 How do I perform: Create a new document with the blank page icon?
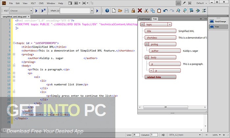tap(114, 11)
